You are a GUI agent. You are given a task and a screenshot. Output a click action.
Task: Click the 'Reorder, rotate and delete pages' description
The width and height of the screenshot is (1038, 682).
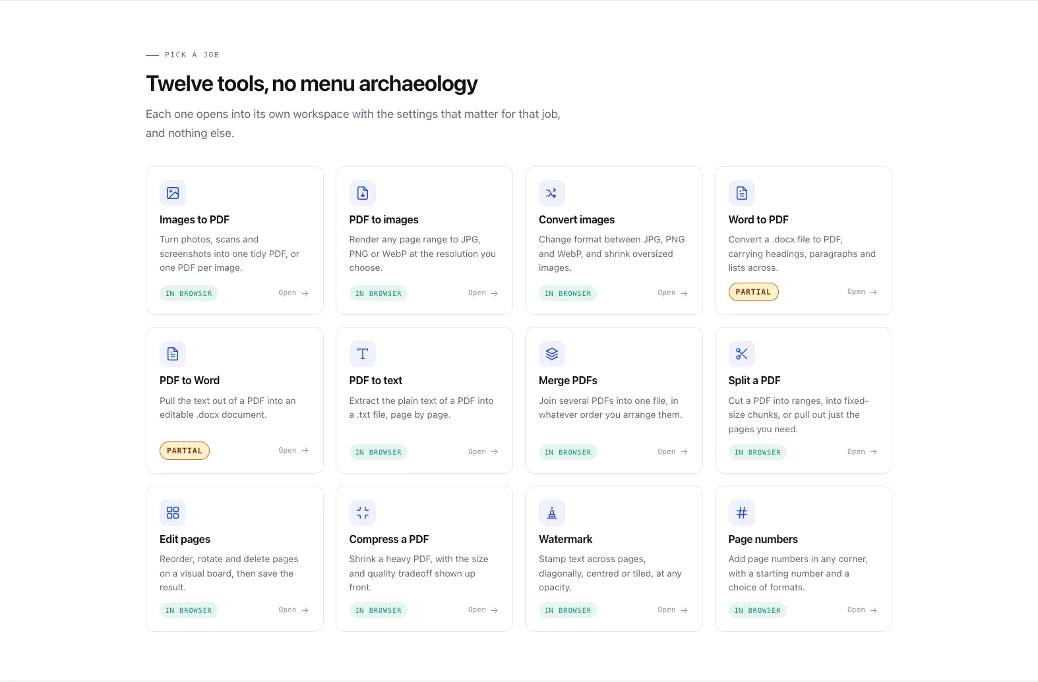point(229,573)
